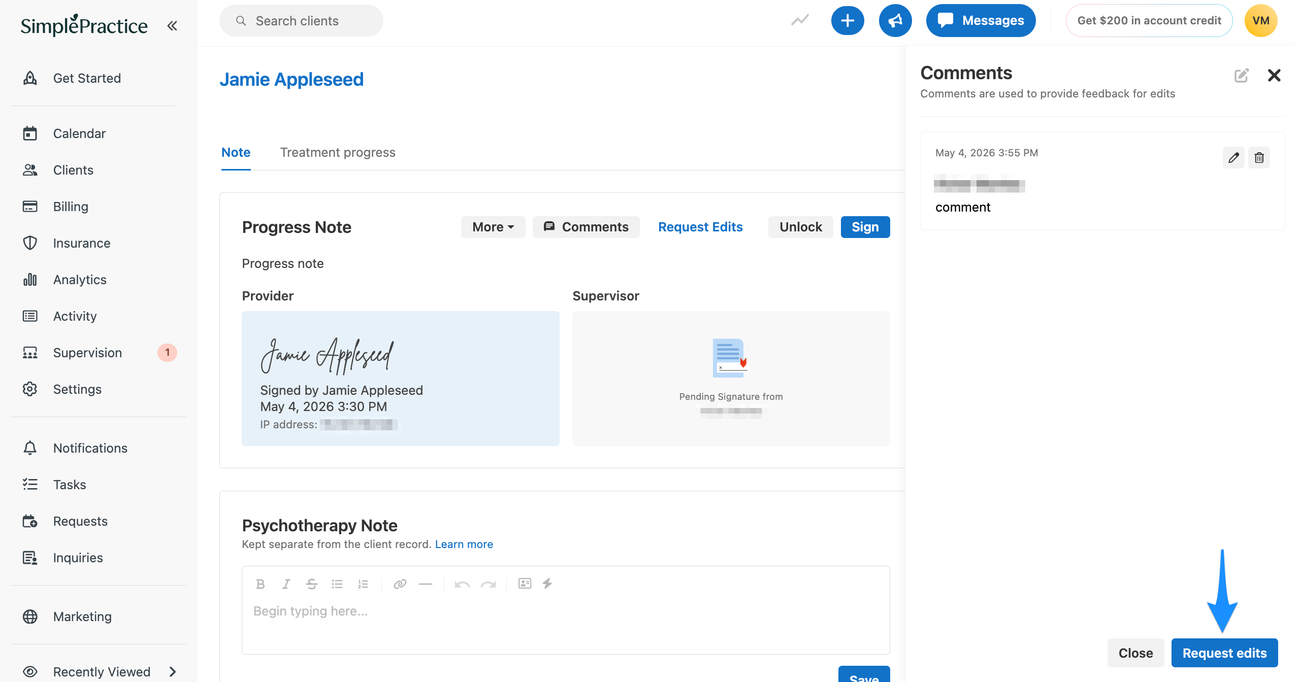Expand the Recently Viewed chevron
This screenshot has width=1300, height=682.
(x=173, y=672)
